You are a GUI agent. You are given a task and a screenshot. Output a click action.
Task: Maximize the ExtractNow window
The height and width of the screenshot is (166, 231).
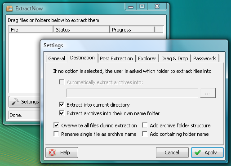142,7
